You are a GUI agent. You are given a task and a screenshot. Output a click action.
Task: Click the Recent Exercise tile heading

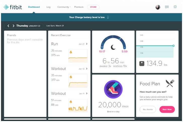[x=61, y=35]
